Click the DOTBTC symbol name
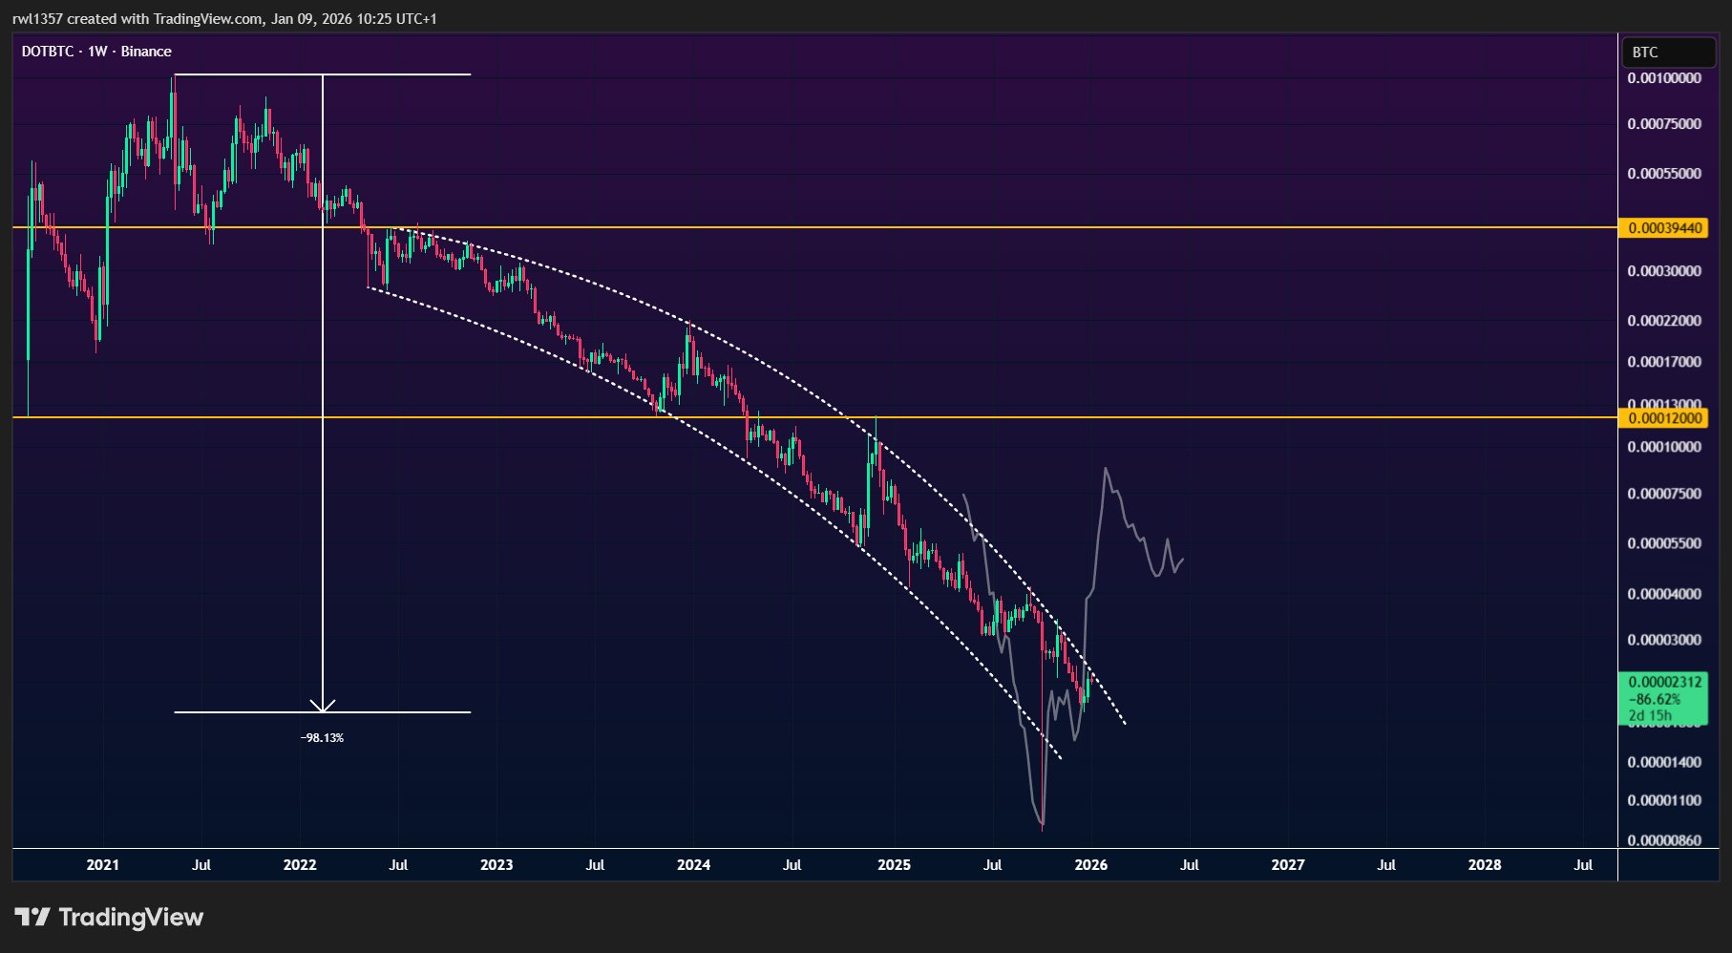Screen dimensions: 1732x953 click(x=48, y=52)
